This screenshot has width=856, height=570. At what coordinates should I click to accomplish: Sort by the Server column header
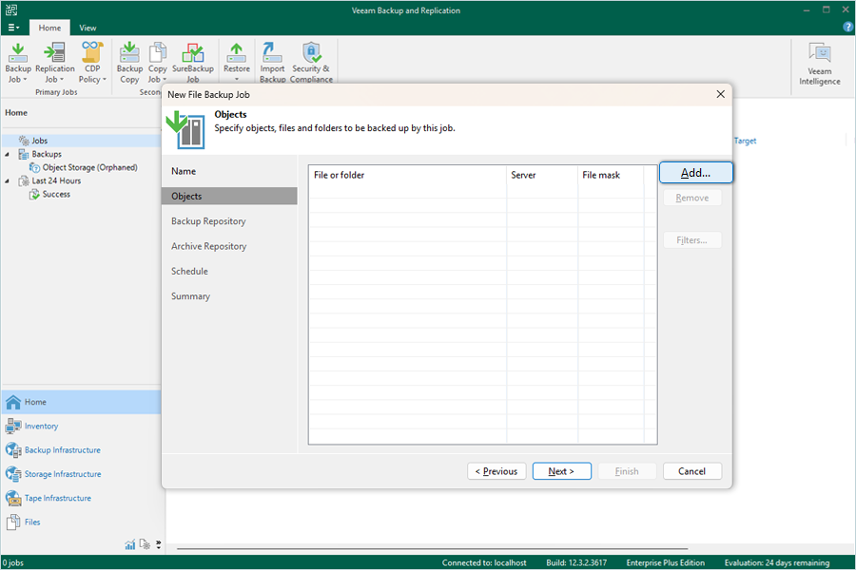[x=542, y=175]
